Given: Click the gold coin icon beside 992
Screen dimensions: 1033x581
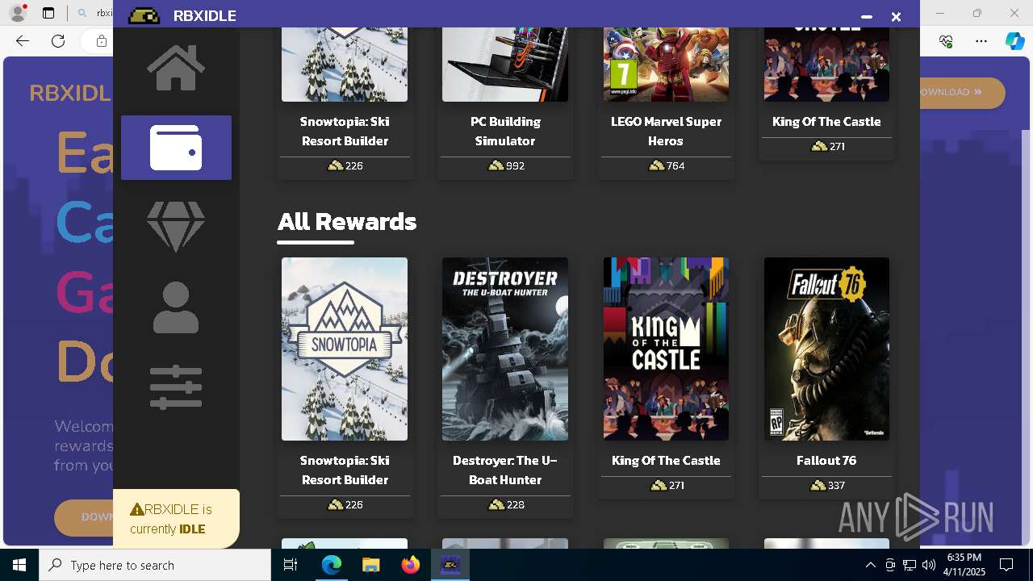Looking at the screenshot, I should (496, 165).
